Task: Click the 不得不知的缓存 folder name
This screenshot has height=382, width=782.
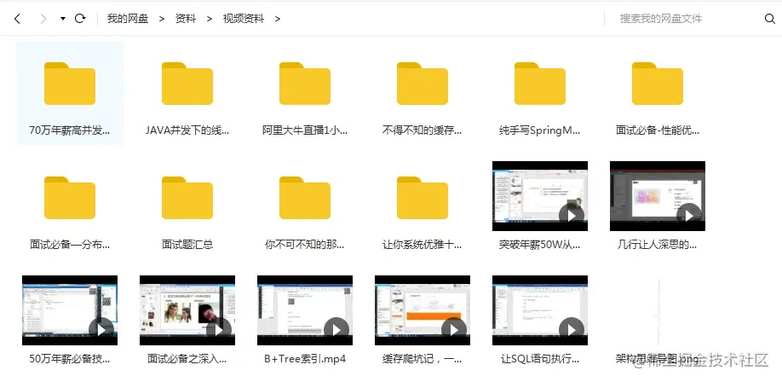Action: click(x=423, y=130)
